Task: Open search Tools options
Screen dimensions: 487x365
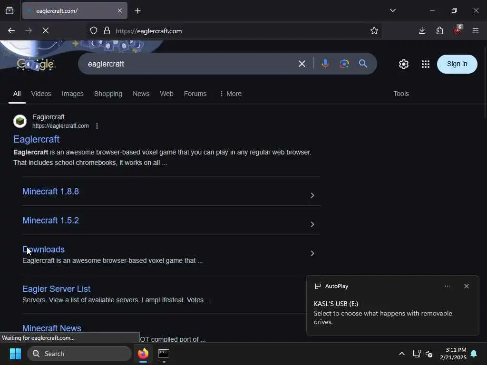Action: point(401,94)
